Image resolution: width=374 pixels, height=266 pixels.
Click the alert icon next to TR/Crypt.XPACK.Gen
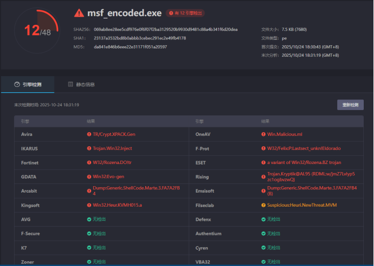pyautogui.click(x=89, y=134)
